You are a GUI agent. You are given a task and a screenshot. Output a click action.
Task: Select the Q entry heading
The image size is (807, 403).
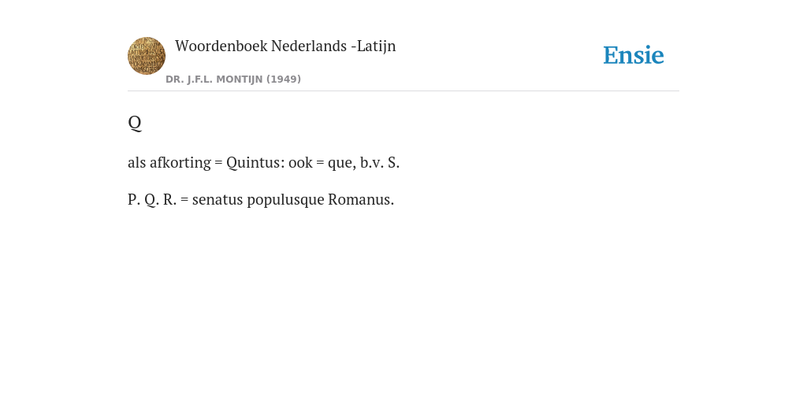134,122
